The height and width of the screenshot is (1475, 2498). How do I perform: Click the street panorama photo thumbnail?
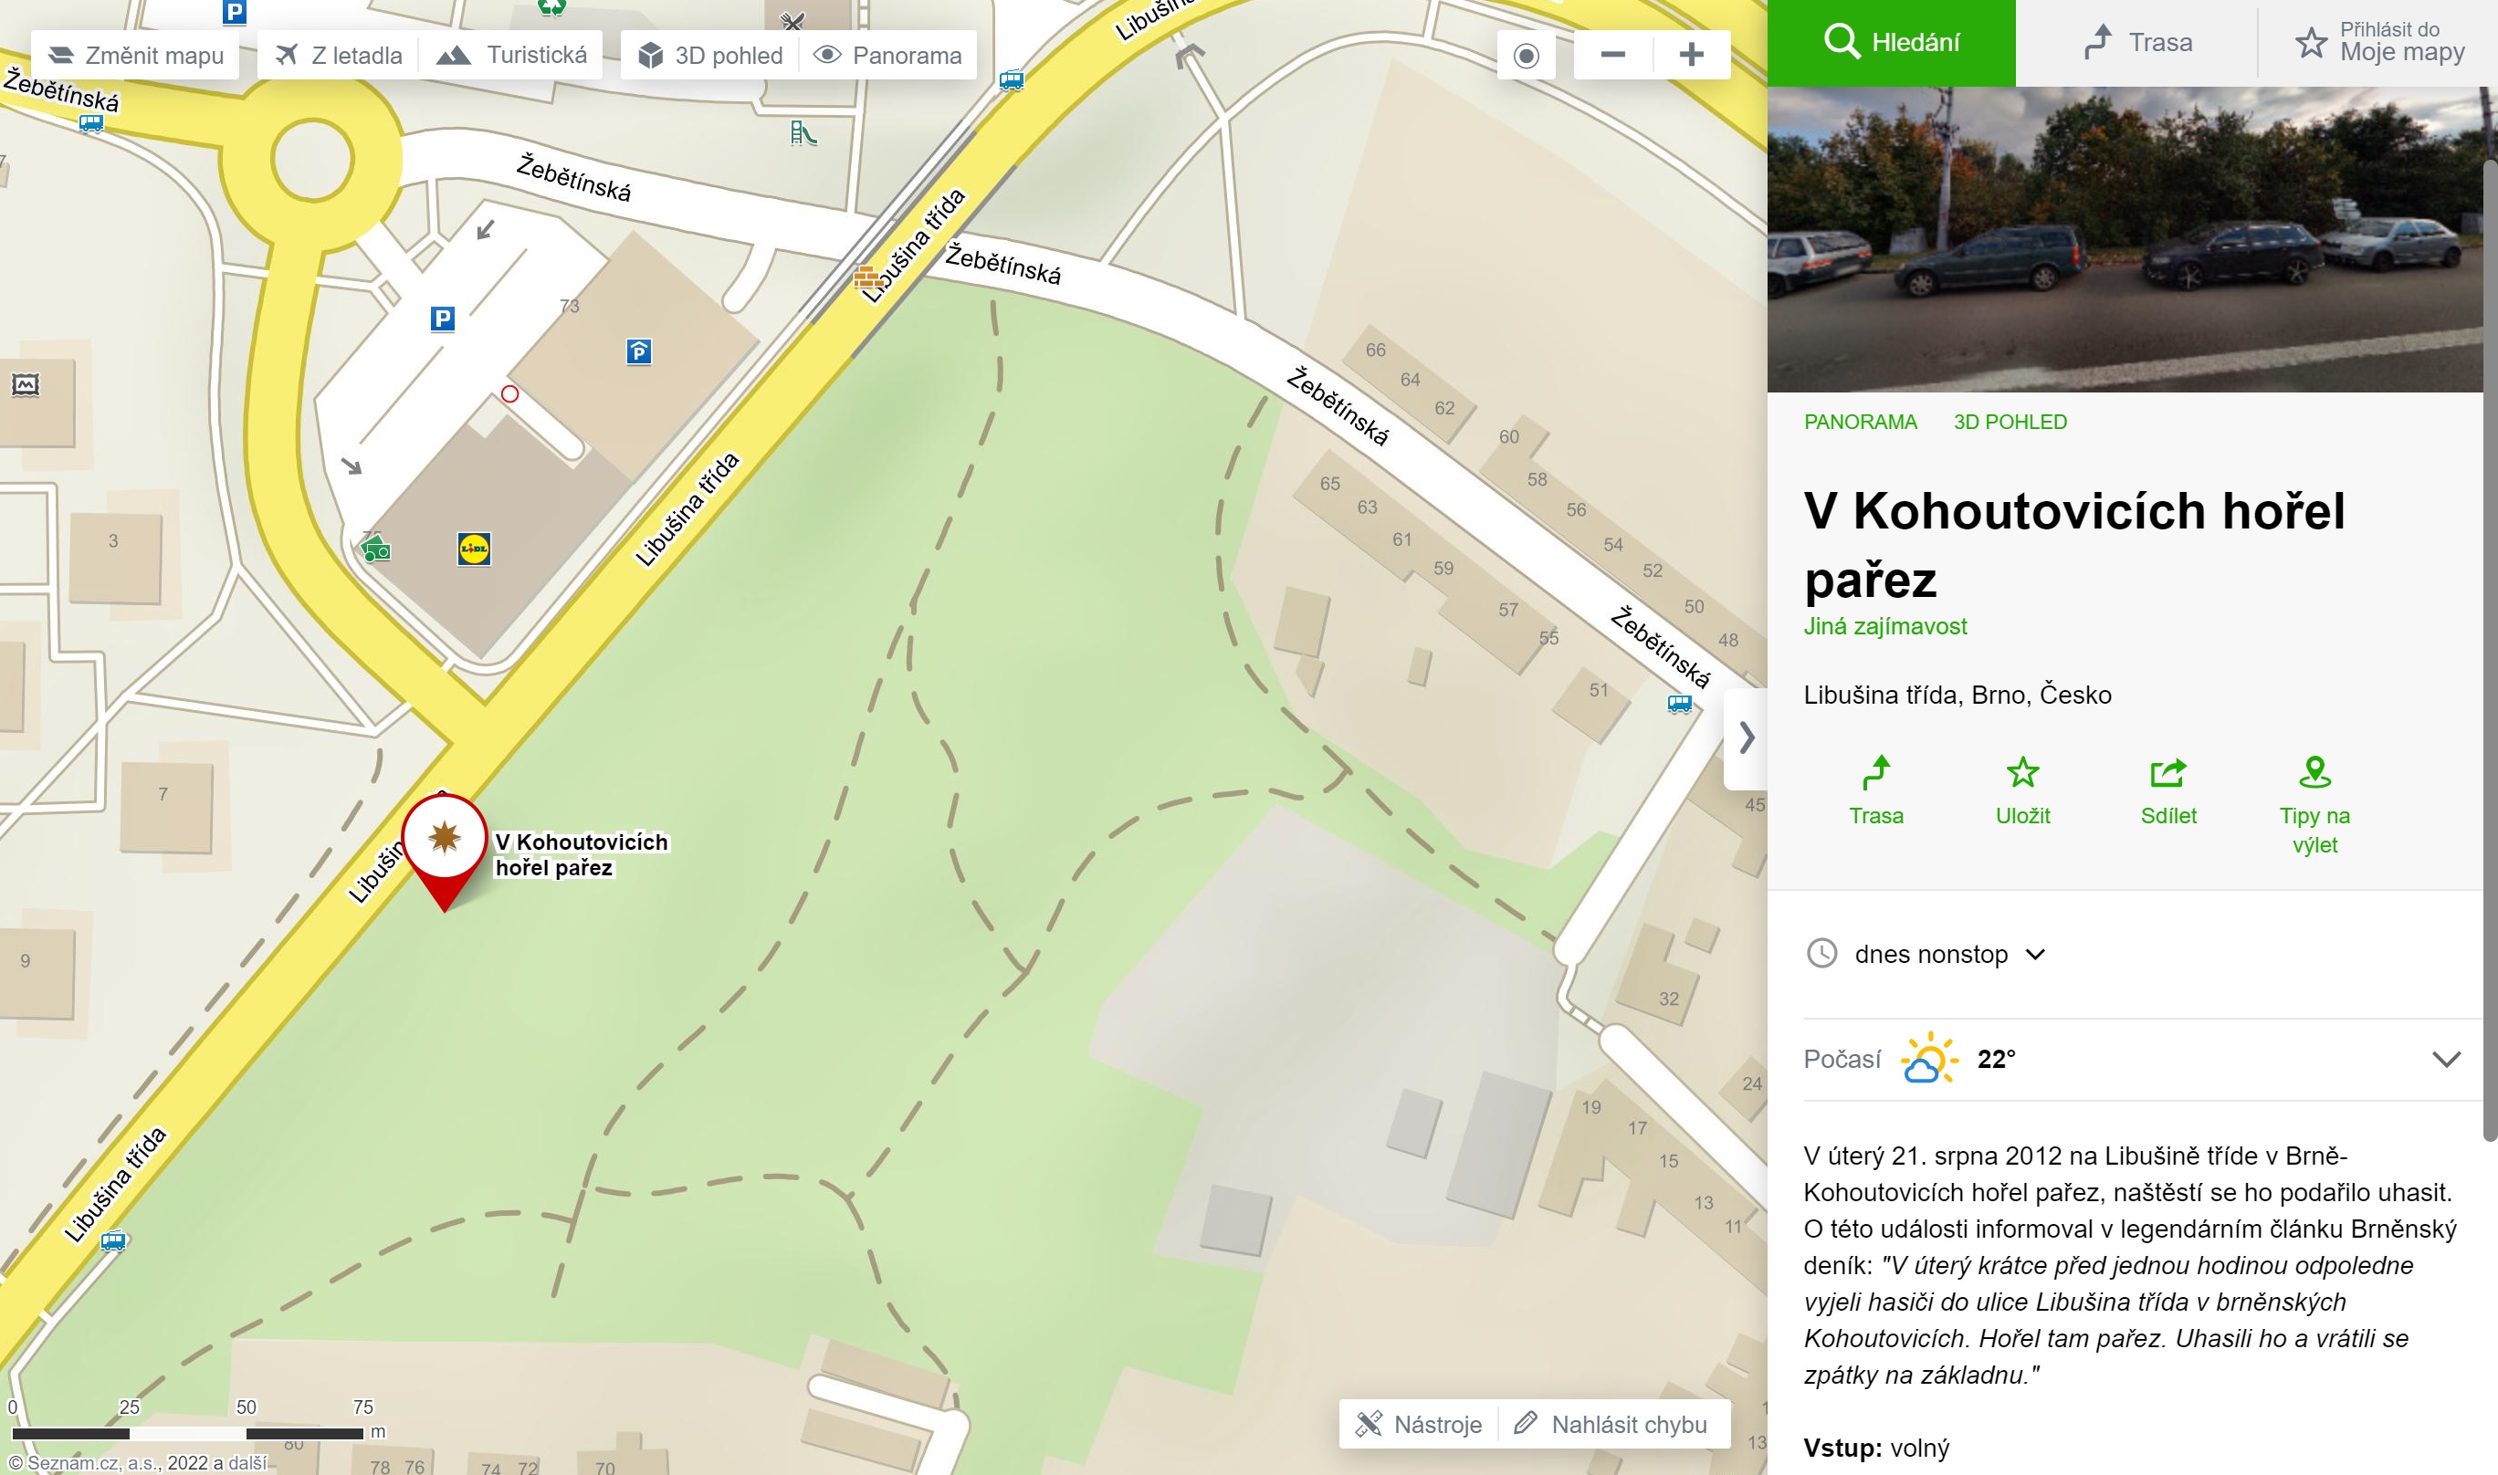pyautogui.click(x=2125, y=239)
